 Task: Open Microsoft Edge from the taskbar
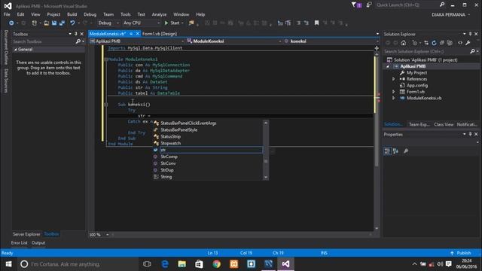tap(165, 264)
